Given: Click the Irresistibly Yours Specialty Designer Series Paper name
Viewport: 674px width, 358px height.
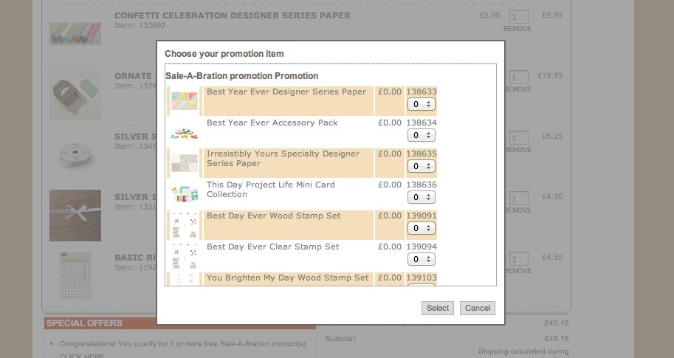Looking at the screenshot, I should (283, 159).
